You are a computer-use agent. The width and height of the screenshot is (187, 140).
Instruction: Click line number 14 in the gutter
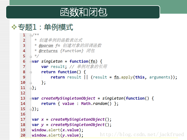coord(23,104)
